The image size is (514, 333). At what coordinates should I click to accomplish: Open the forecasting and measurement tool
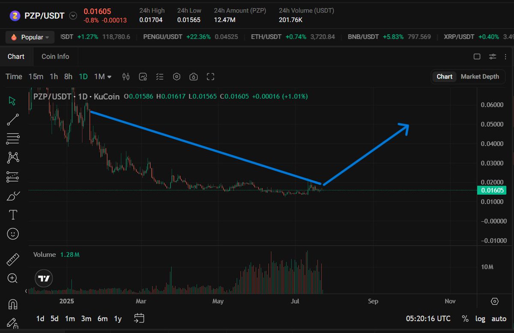coord(13,177)
